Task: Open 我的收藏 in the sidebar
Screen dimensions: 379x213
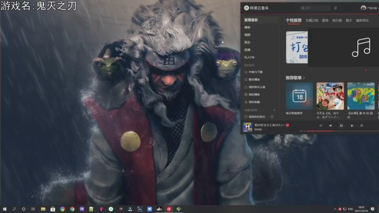Action: 252,102
